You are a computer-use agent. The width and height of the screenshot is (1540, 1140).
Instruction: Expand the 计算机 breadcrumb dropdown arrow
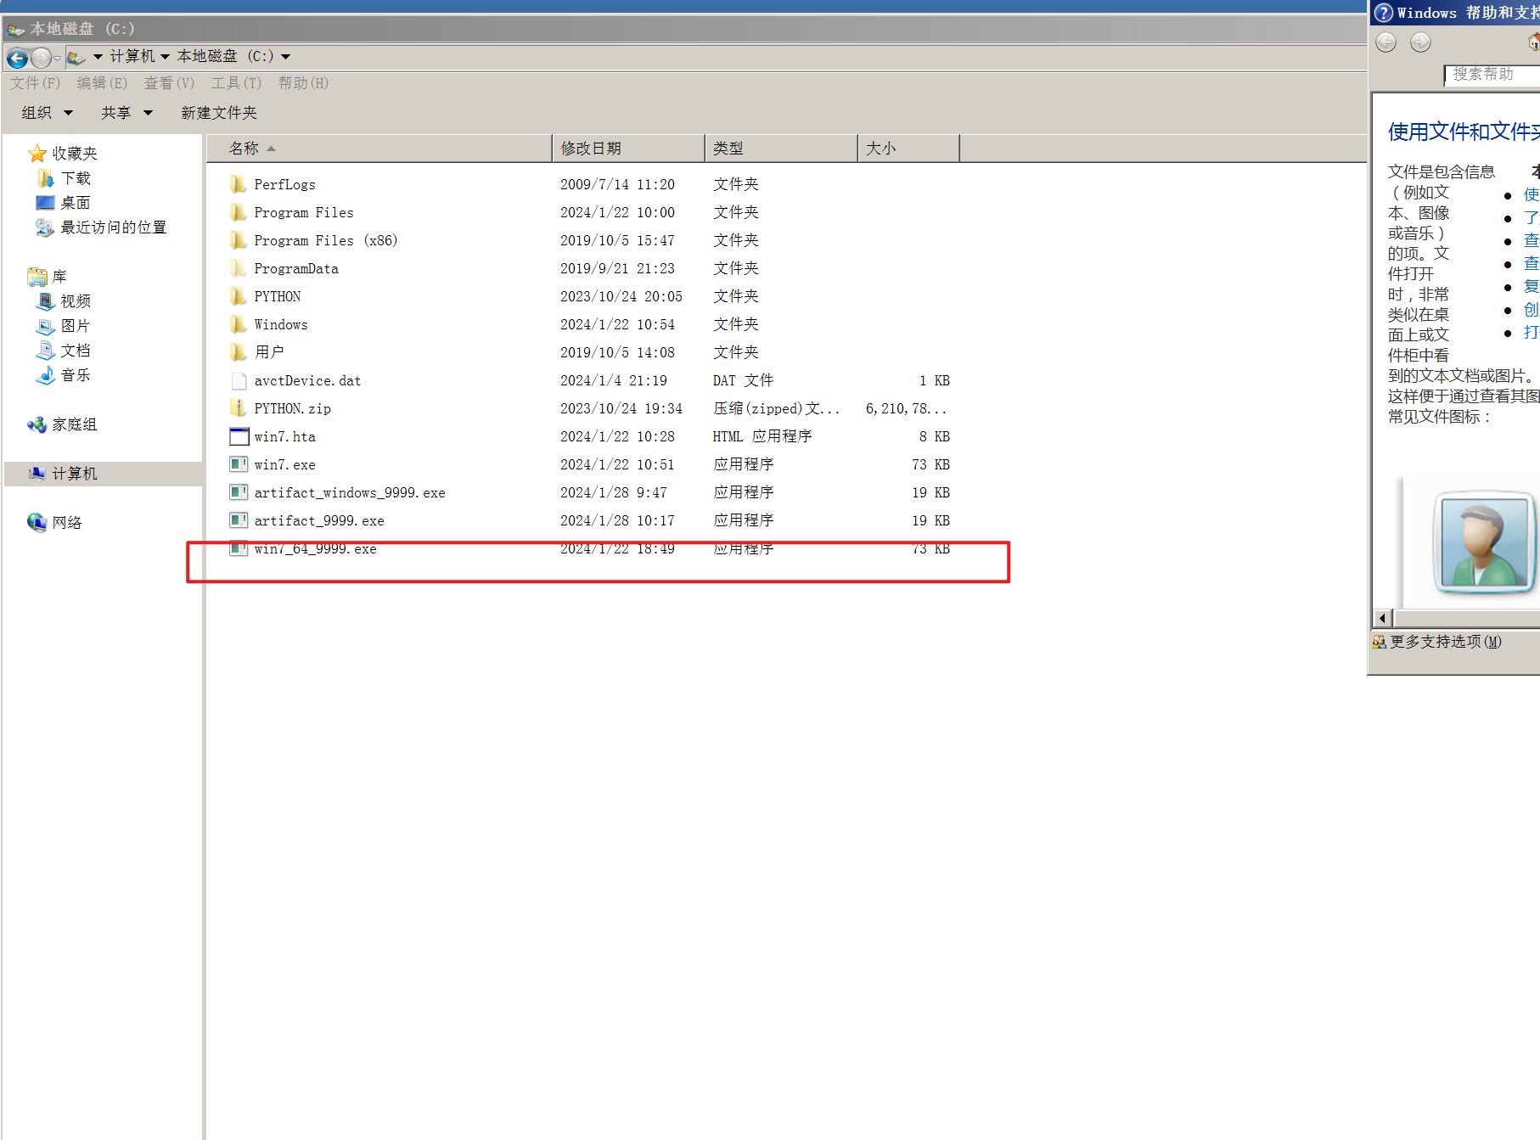[x=165, y=57]
